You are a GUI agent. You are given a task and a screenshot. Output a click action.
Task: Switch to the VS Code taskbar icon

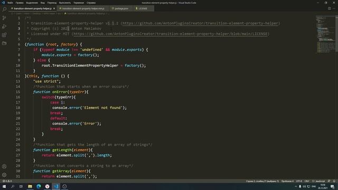56,186
